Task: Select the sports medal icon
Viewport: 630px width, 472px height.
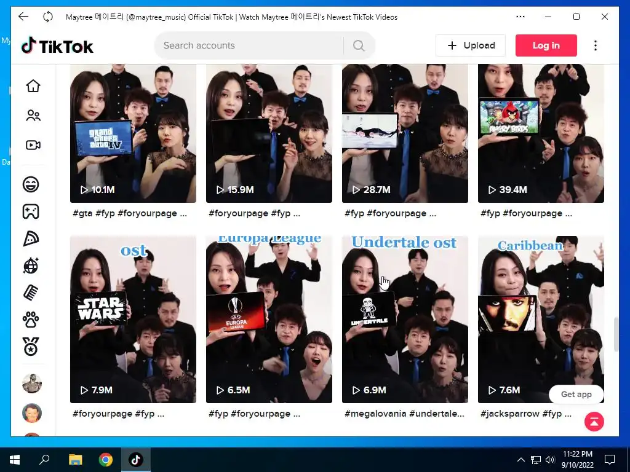Action: click(31, 347)
